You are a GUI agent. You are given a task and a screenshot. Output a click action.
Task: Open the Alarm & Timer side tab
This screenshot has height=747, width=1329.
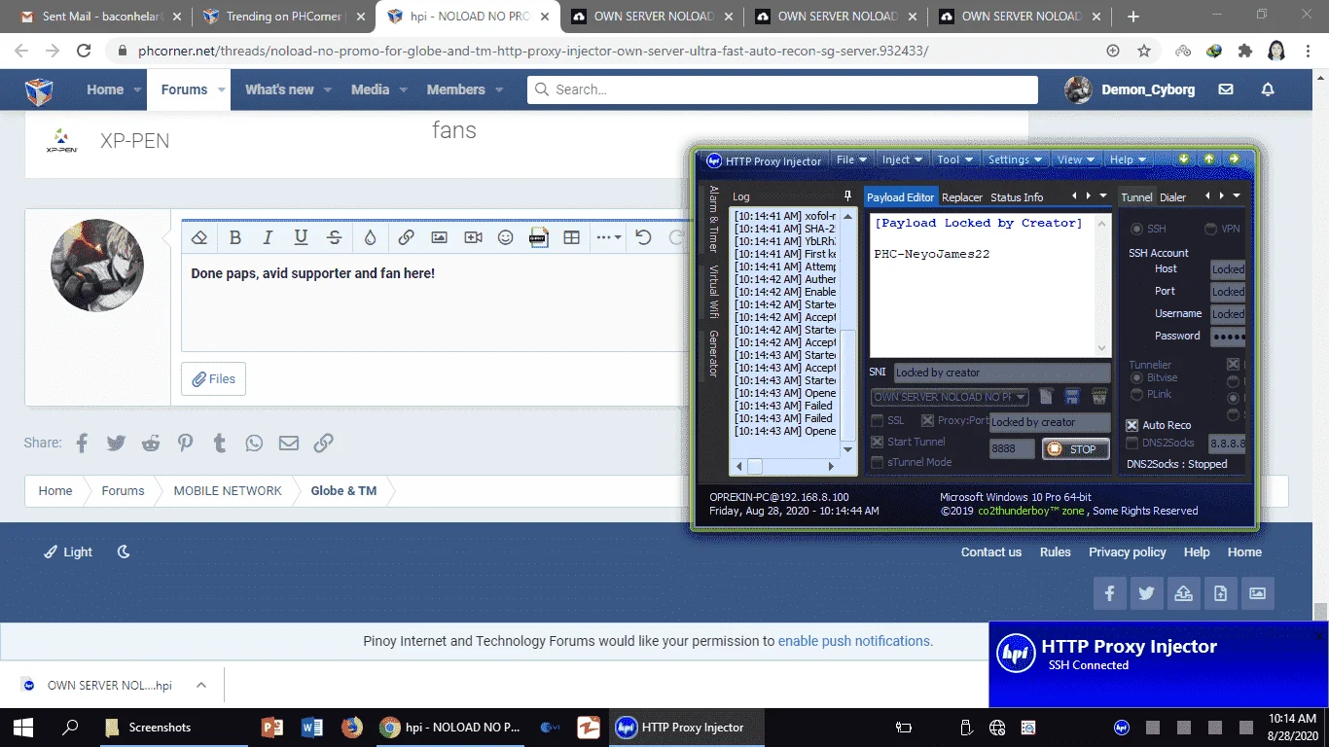[713, 219]
